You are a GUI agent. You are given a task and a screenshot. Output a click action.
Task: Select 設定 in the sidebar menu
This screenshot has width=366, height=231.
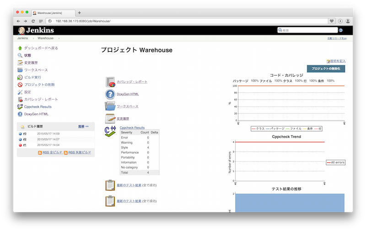pos(27,92)
